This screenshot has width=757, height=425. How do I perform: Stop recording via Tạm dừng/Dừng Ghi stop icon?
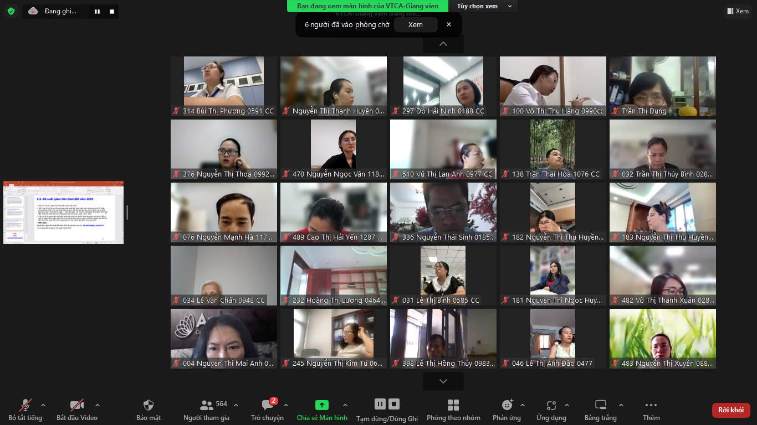click(394, 404)
